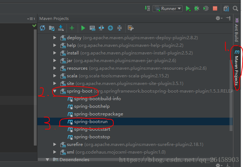Run Maven build with green play icon
This screenshot has width=243, height=167.
point(83,28)
